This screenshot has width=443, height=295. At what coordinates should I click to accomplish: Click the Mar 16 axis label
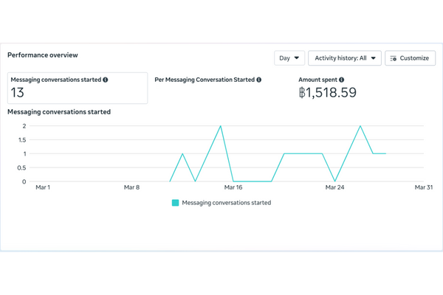pyautogui.click(x=234, y=188)
